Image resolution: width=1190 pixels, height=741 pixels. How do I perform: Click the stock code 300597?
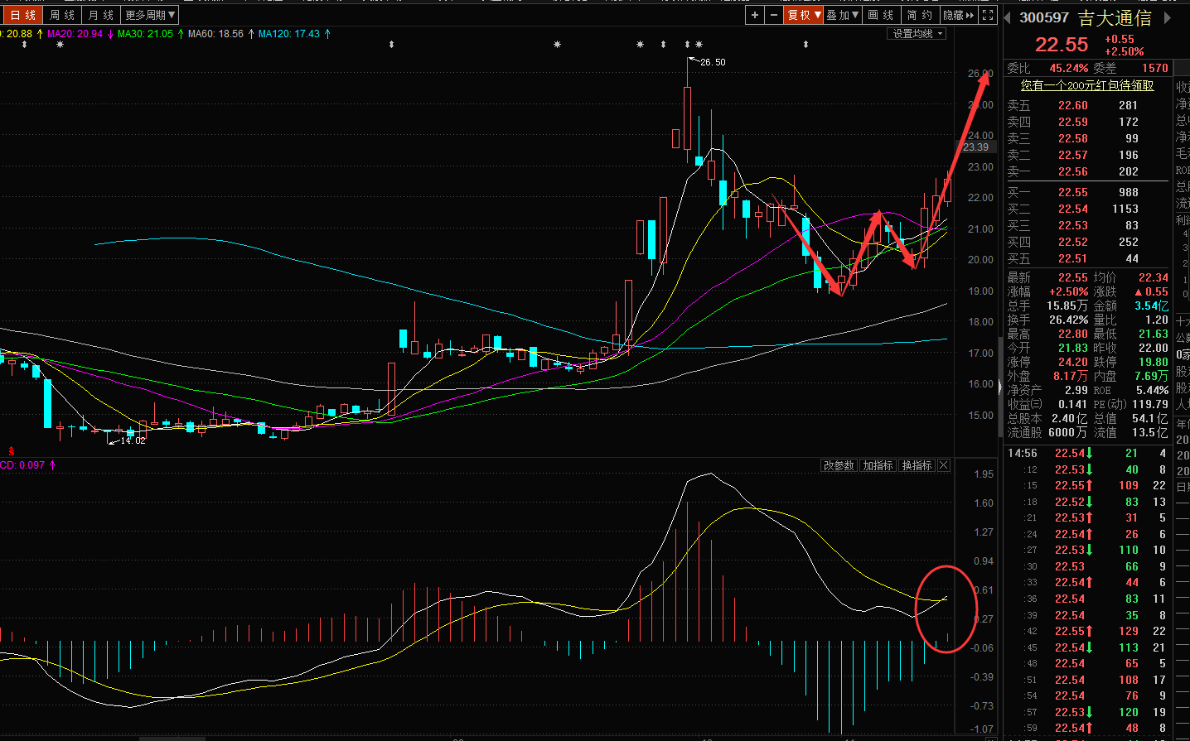pyautogui.click(x=1044, y=17)
